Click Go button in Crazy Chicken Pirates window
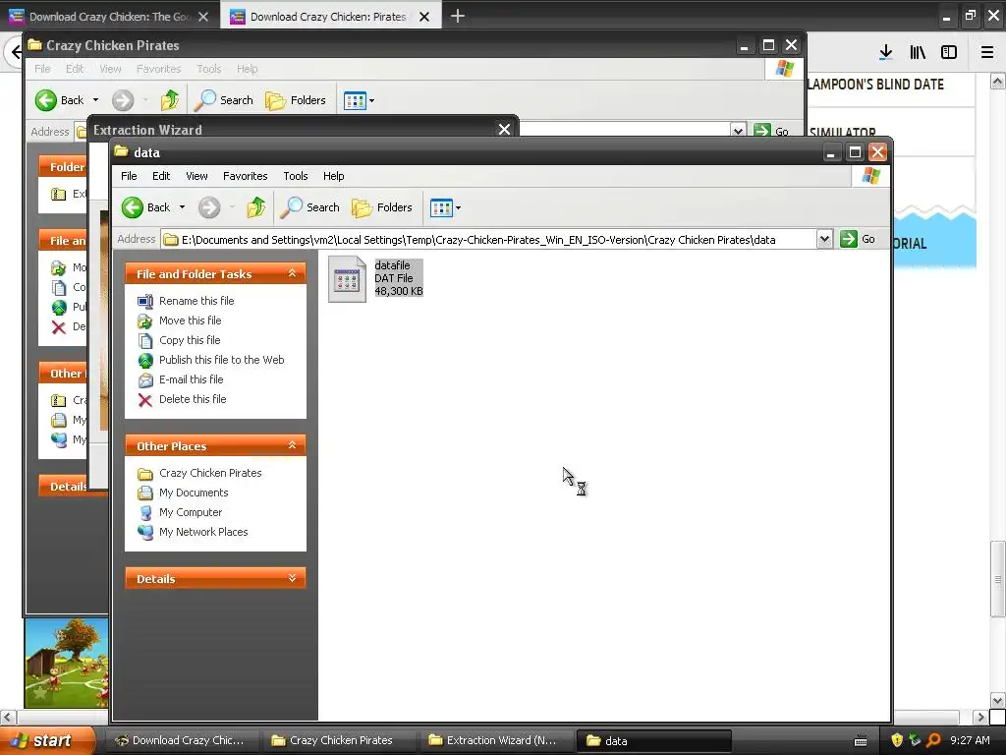1006x755 pixels. (x=771, y=131)
